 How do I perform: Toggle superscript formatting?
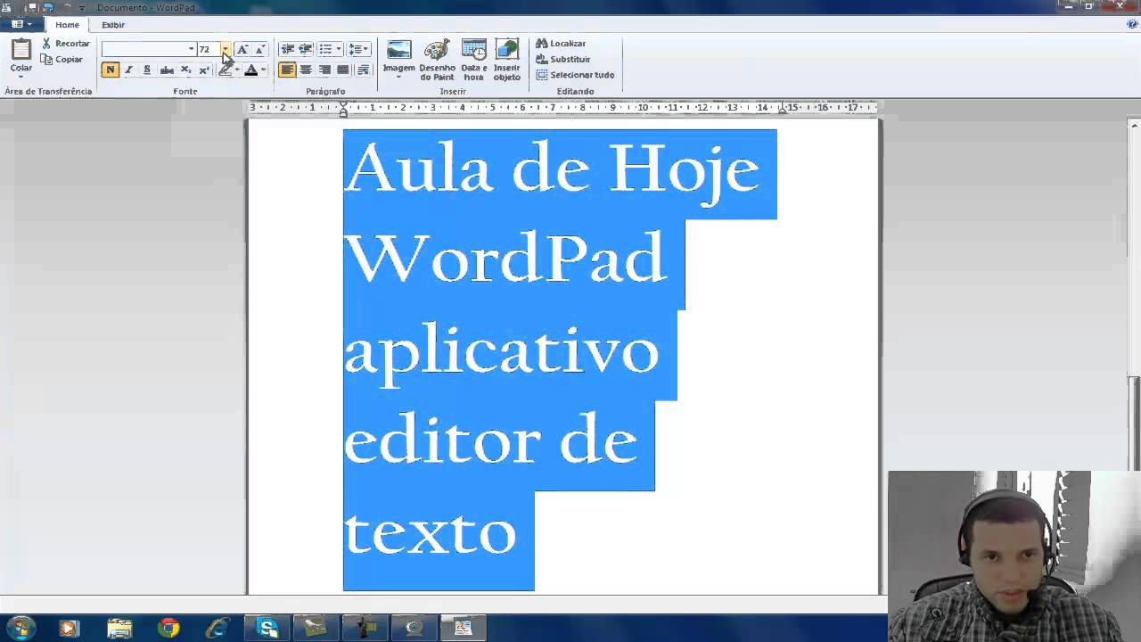point(204,70)
